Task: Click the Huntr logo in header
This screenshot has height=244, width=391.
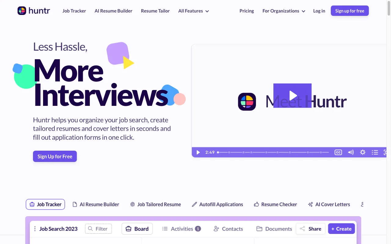Action: pyautogui.click(x=34, y=11)
